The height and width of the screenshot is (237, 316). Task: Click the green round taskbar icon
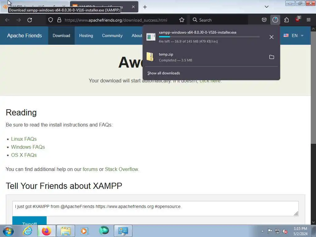(104, 231)
